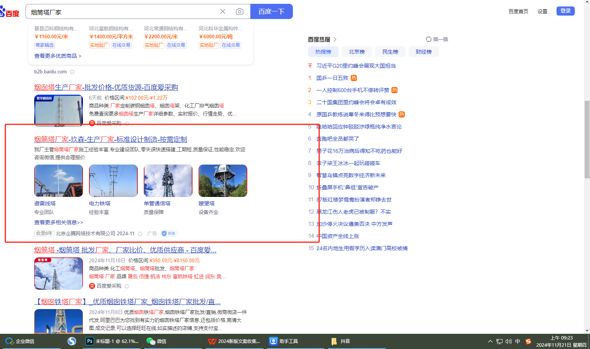Click the Sogou input method tray icon
The width and height of the screenshot is (590, 349).
[x=528, y=341]
